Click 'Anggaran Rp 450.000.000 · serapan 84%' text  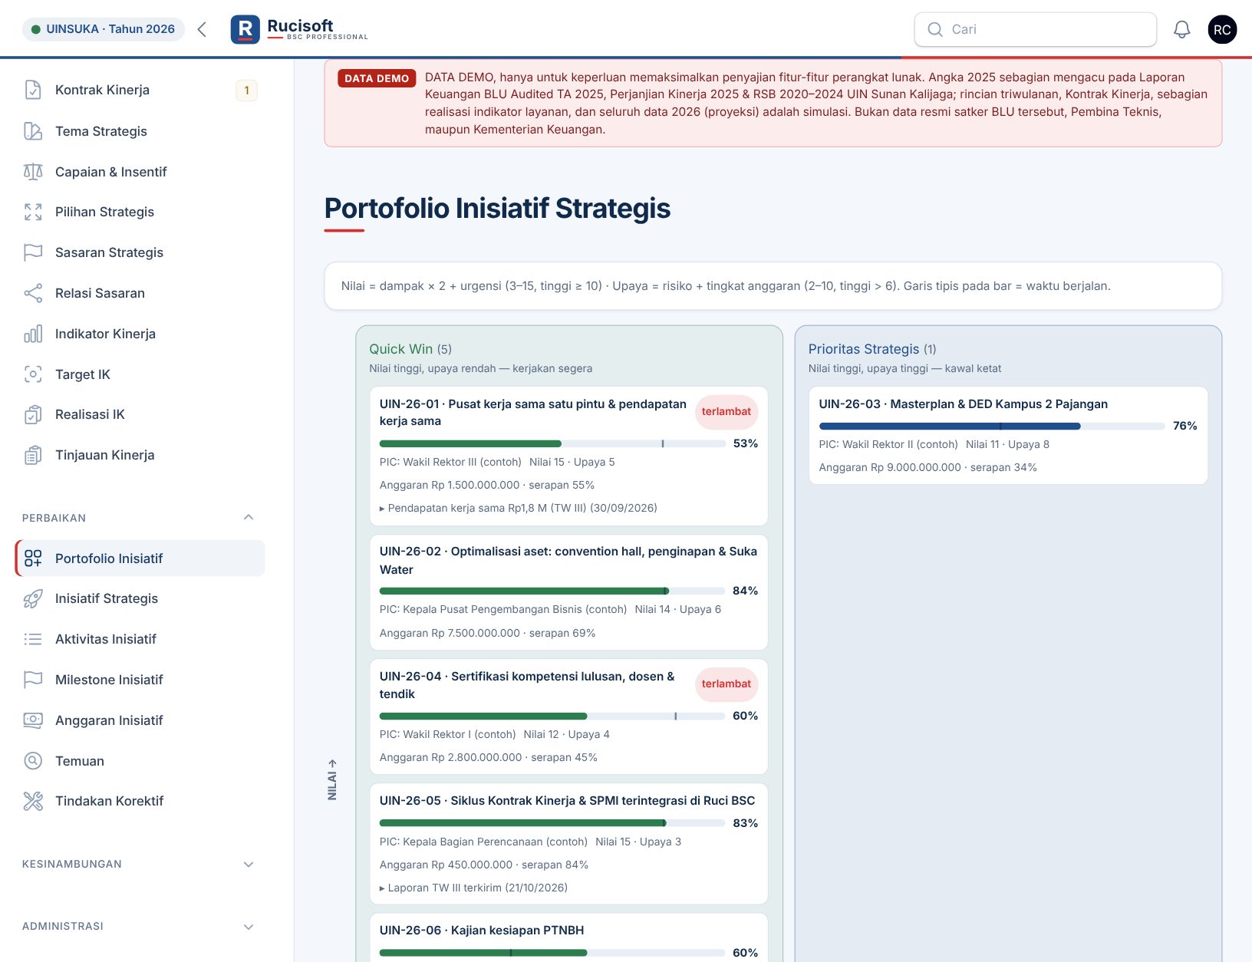pyautogui.click(x=484, y=865)
